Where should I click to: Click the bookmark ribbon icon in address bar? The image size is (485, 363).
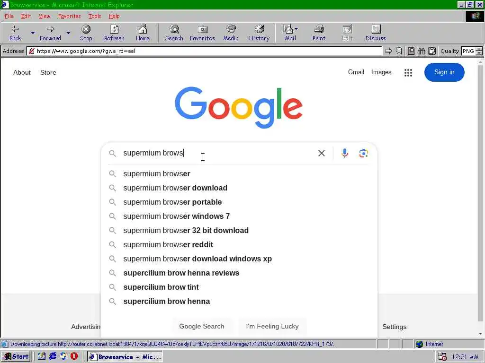coord(399,51)
